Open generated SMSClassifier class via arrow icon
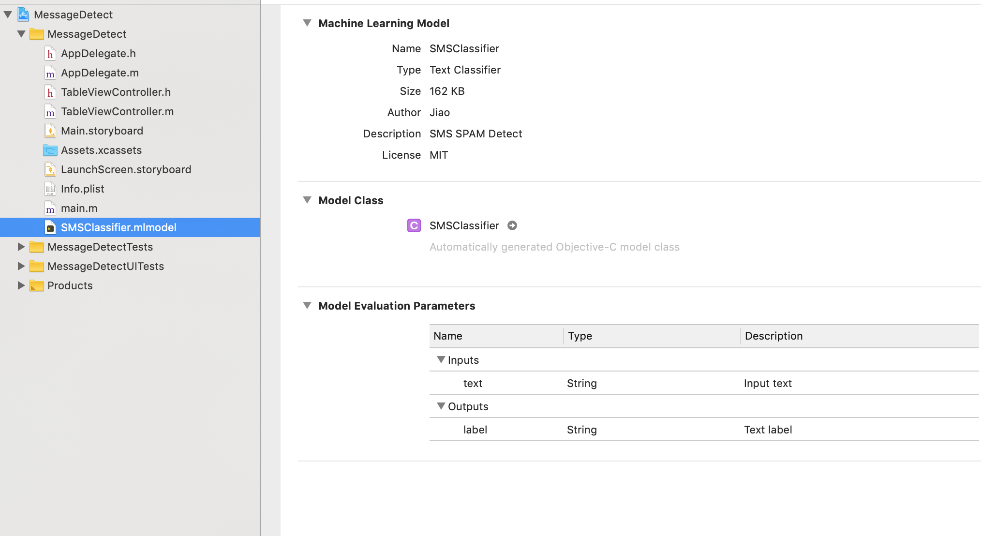The height and width of the screenshot is (536, 981). pos(512,225)
